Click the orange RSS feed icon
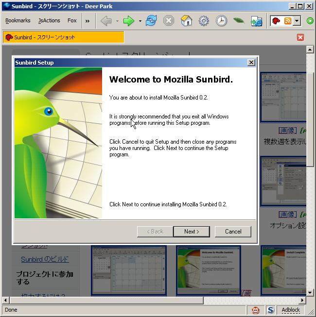 [288, 21]
